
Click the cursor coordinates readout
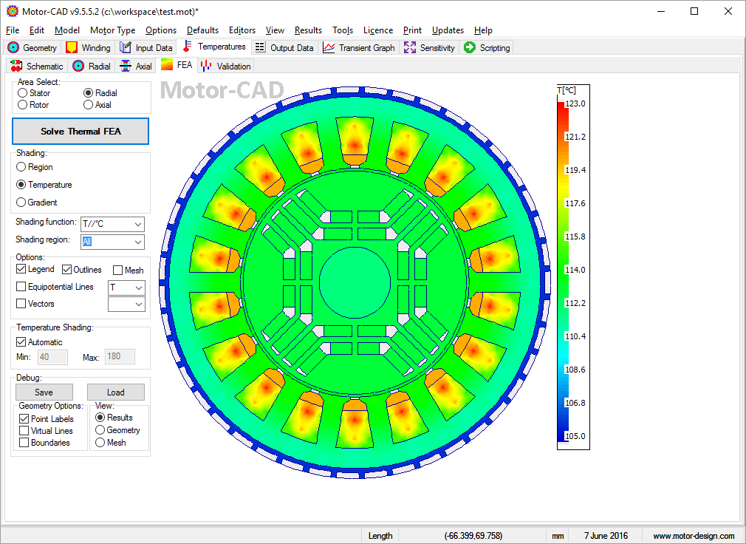473,535
